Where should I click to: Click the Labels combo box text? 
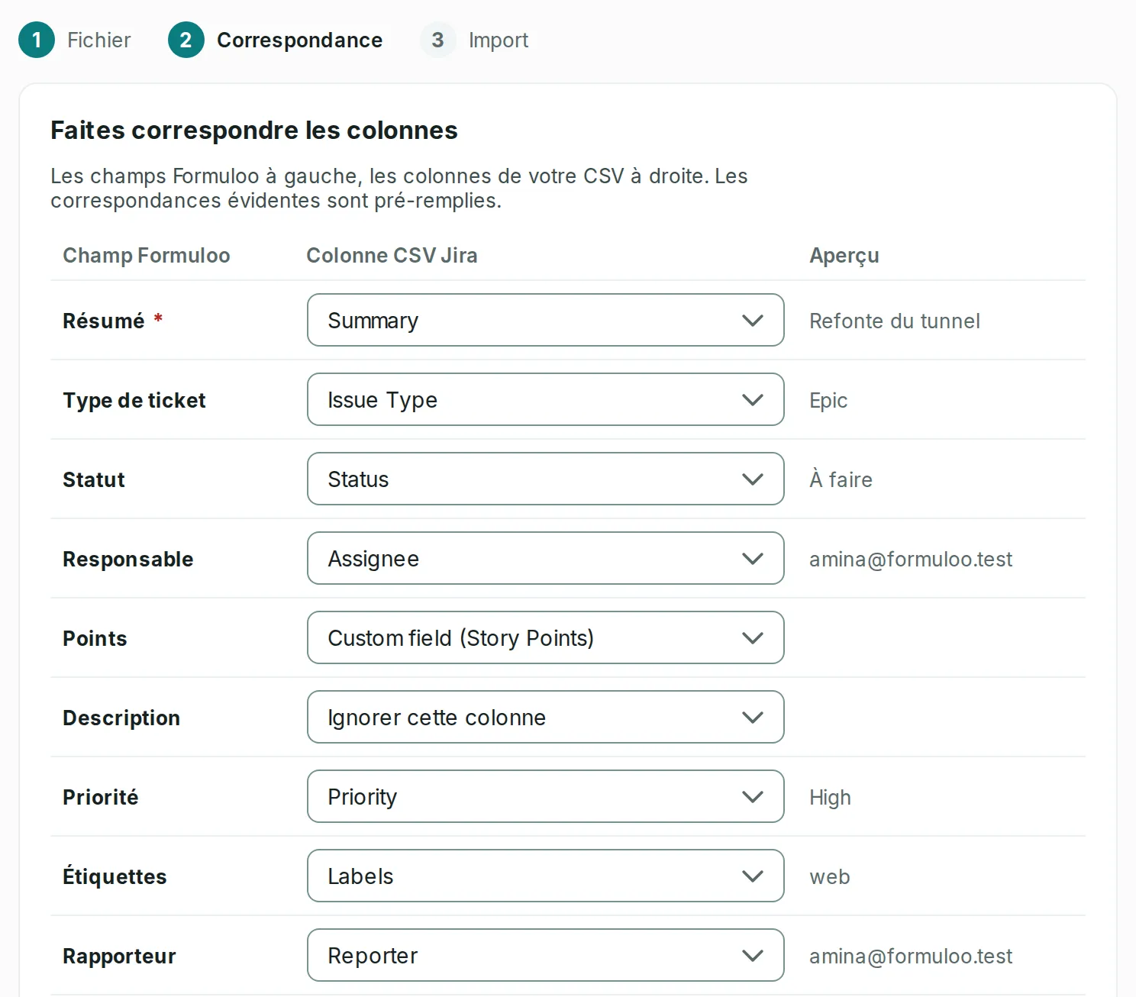[360, 876]
